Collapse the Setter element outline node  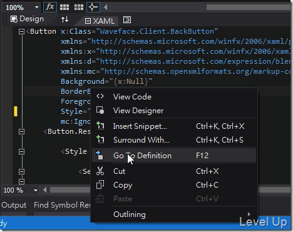coord(21,172)
